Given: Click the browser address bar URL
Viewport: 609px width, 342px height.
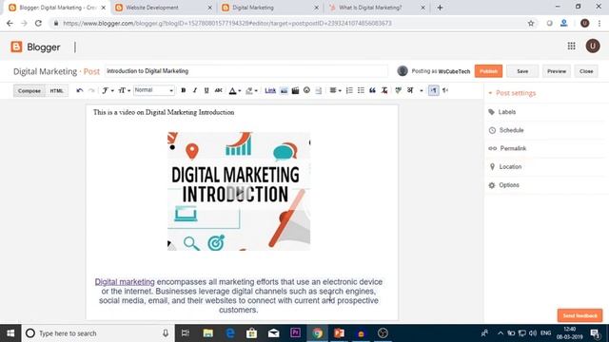Looking at the screenshot, I should click(x=227, y=23).
